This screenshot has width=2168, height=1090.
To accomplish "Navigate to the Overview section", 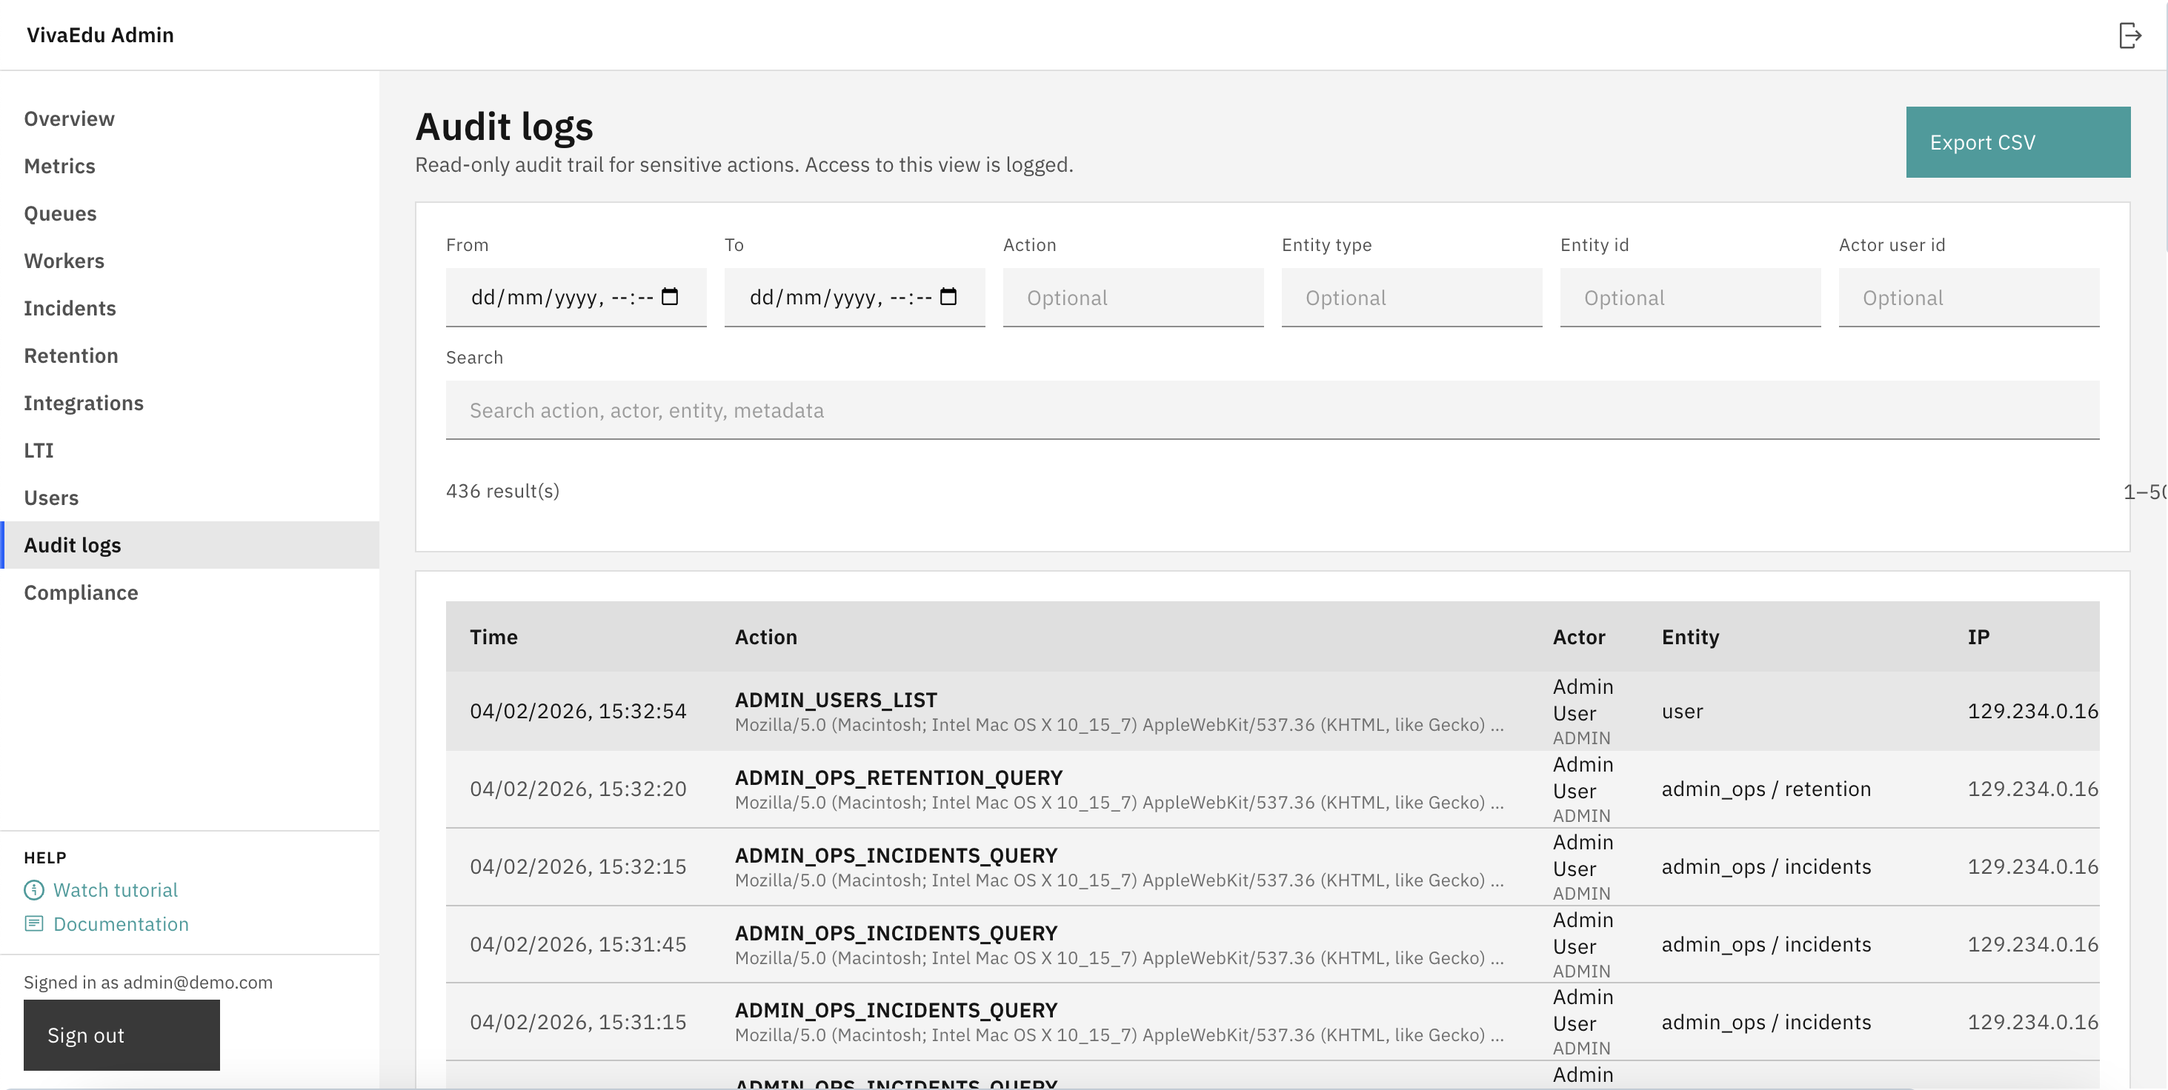I will pyautogui.click(x=69, y=118).
